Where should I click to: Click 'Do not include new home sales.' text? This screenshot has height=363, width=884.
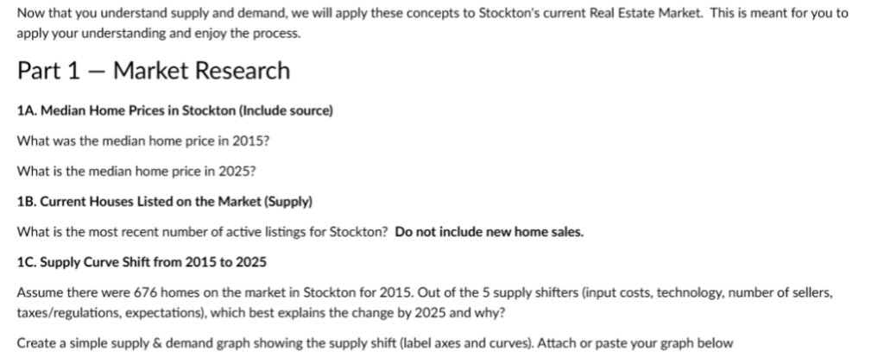[x=489, y=232]
